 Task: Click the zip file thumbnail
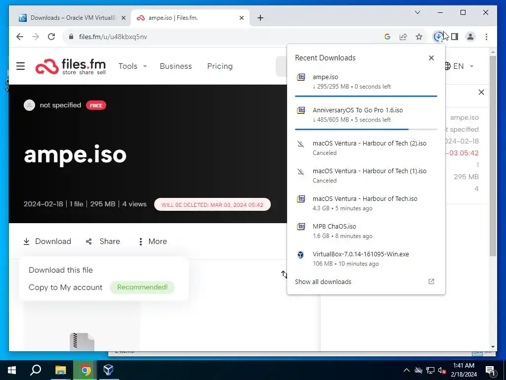coord(82,341)
